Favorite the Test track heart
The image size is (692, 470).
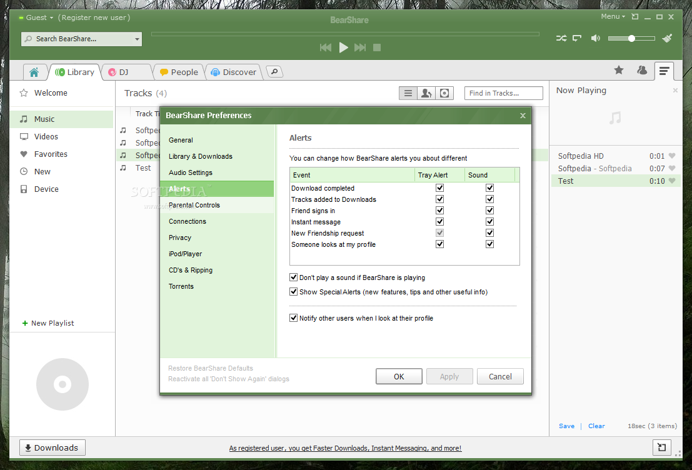tap(672, 181)
